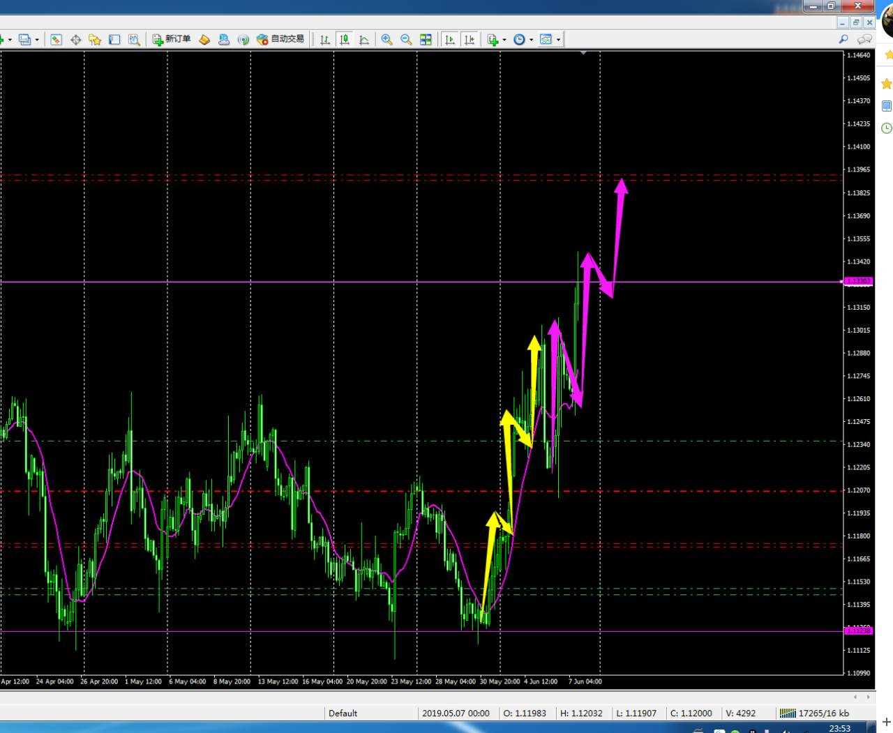
Task: Click the 新订单 new order button
Action: point(172,39)
